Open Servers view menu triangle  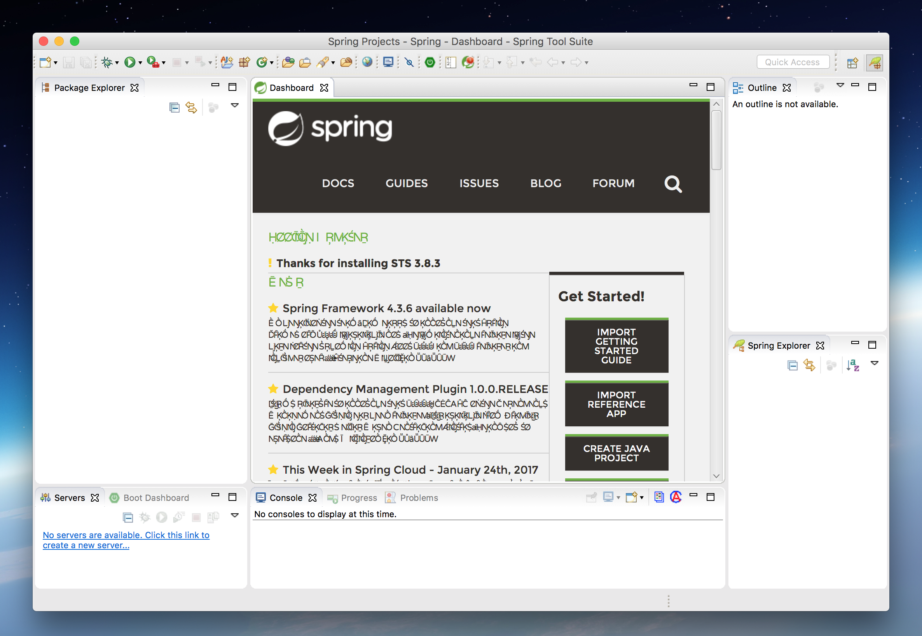click(235, 515)
